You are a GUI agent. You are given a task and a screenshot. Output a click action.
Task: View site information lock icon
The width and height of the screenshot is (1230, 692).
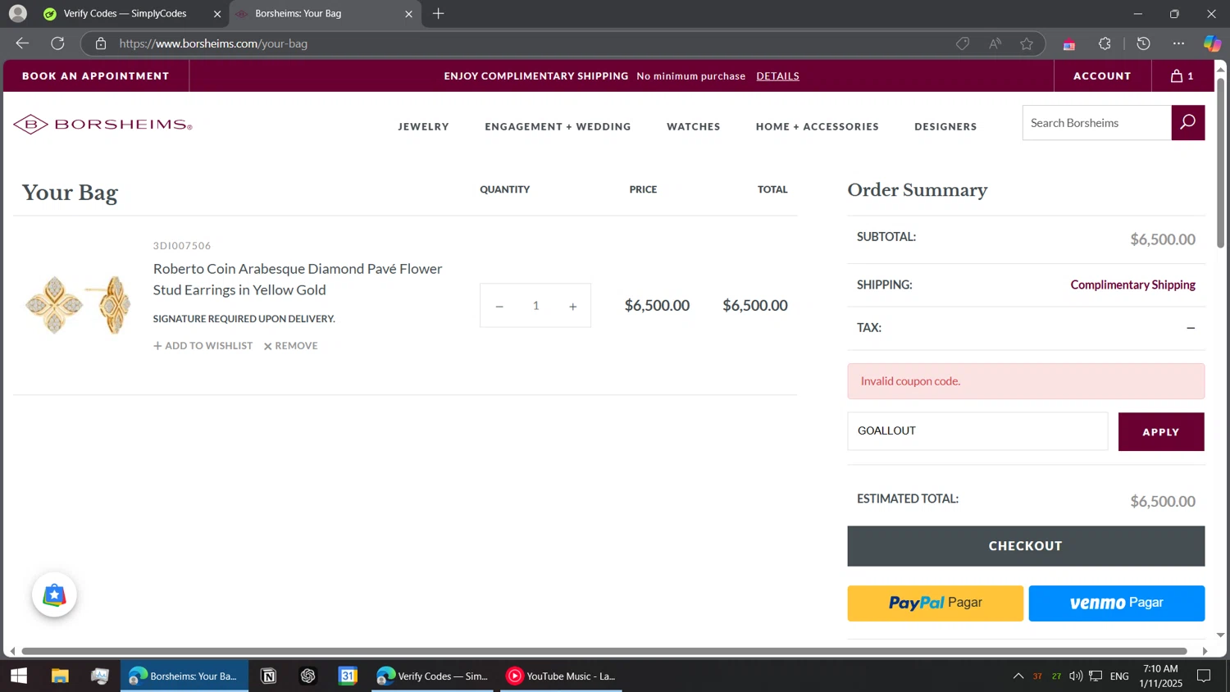101,43
